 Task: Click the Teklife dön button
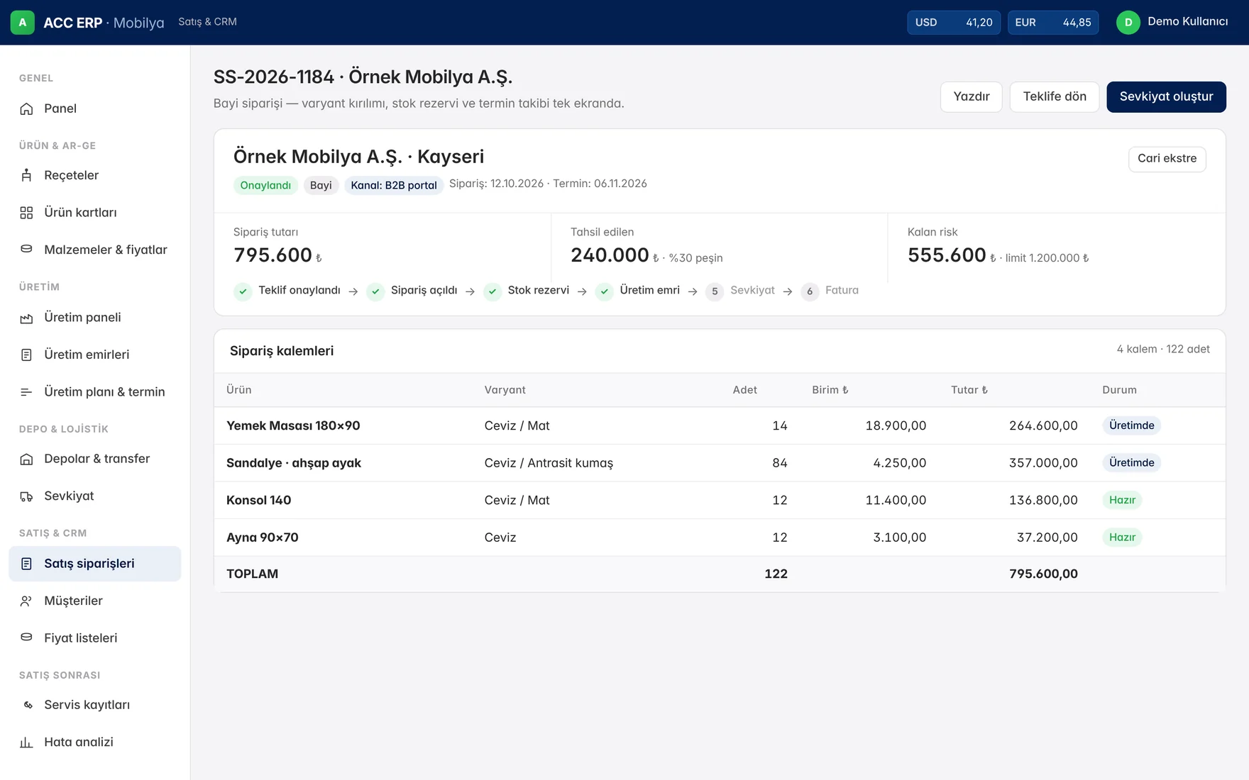pos(1055,97)
